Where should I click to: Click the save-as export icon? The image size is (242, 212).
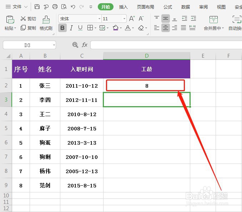click(x=46, y=7)
